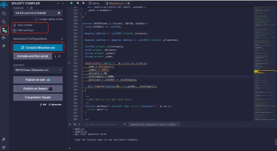Screen dimensions: 277x151
Task: Open the CONTRACT dropdown BEP20Token
Action: (x=38, y=70)
